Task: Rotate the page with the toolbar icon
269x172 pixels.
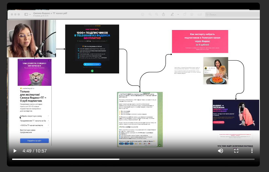Action: pyautogui.click(x=185, y=14)
